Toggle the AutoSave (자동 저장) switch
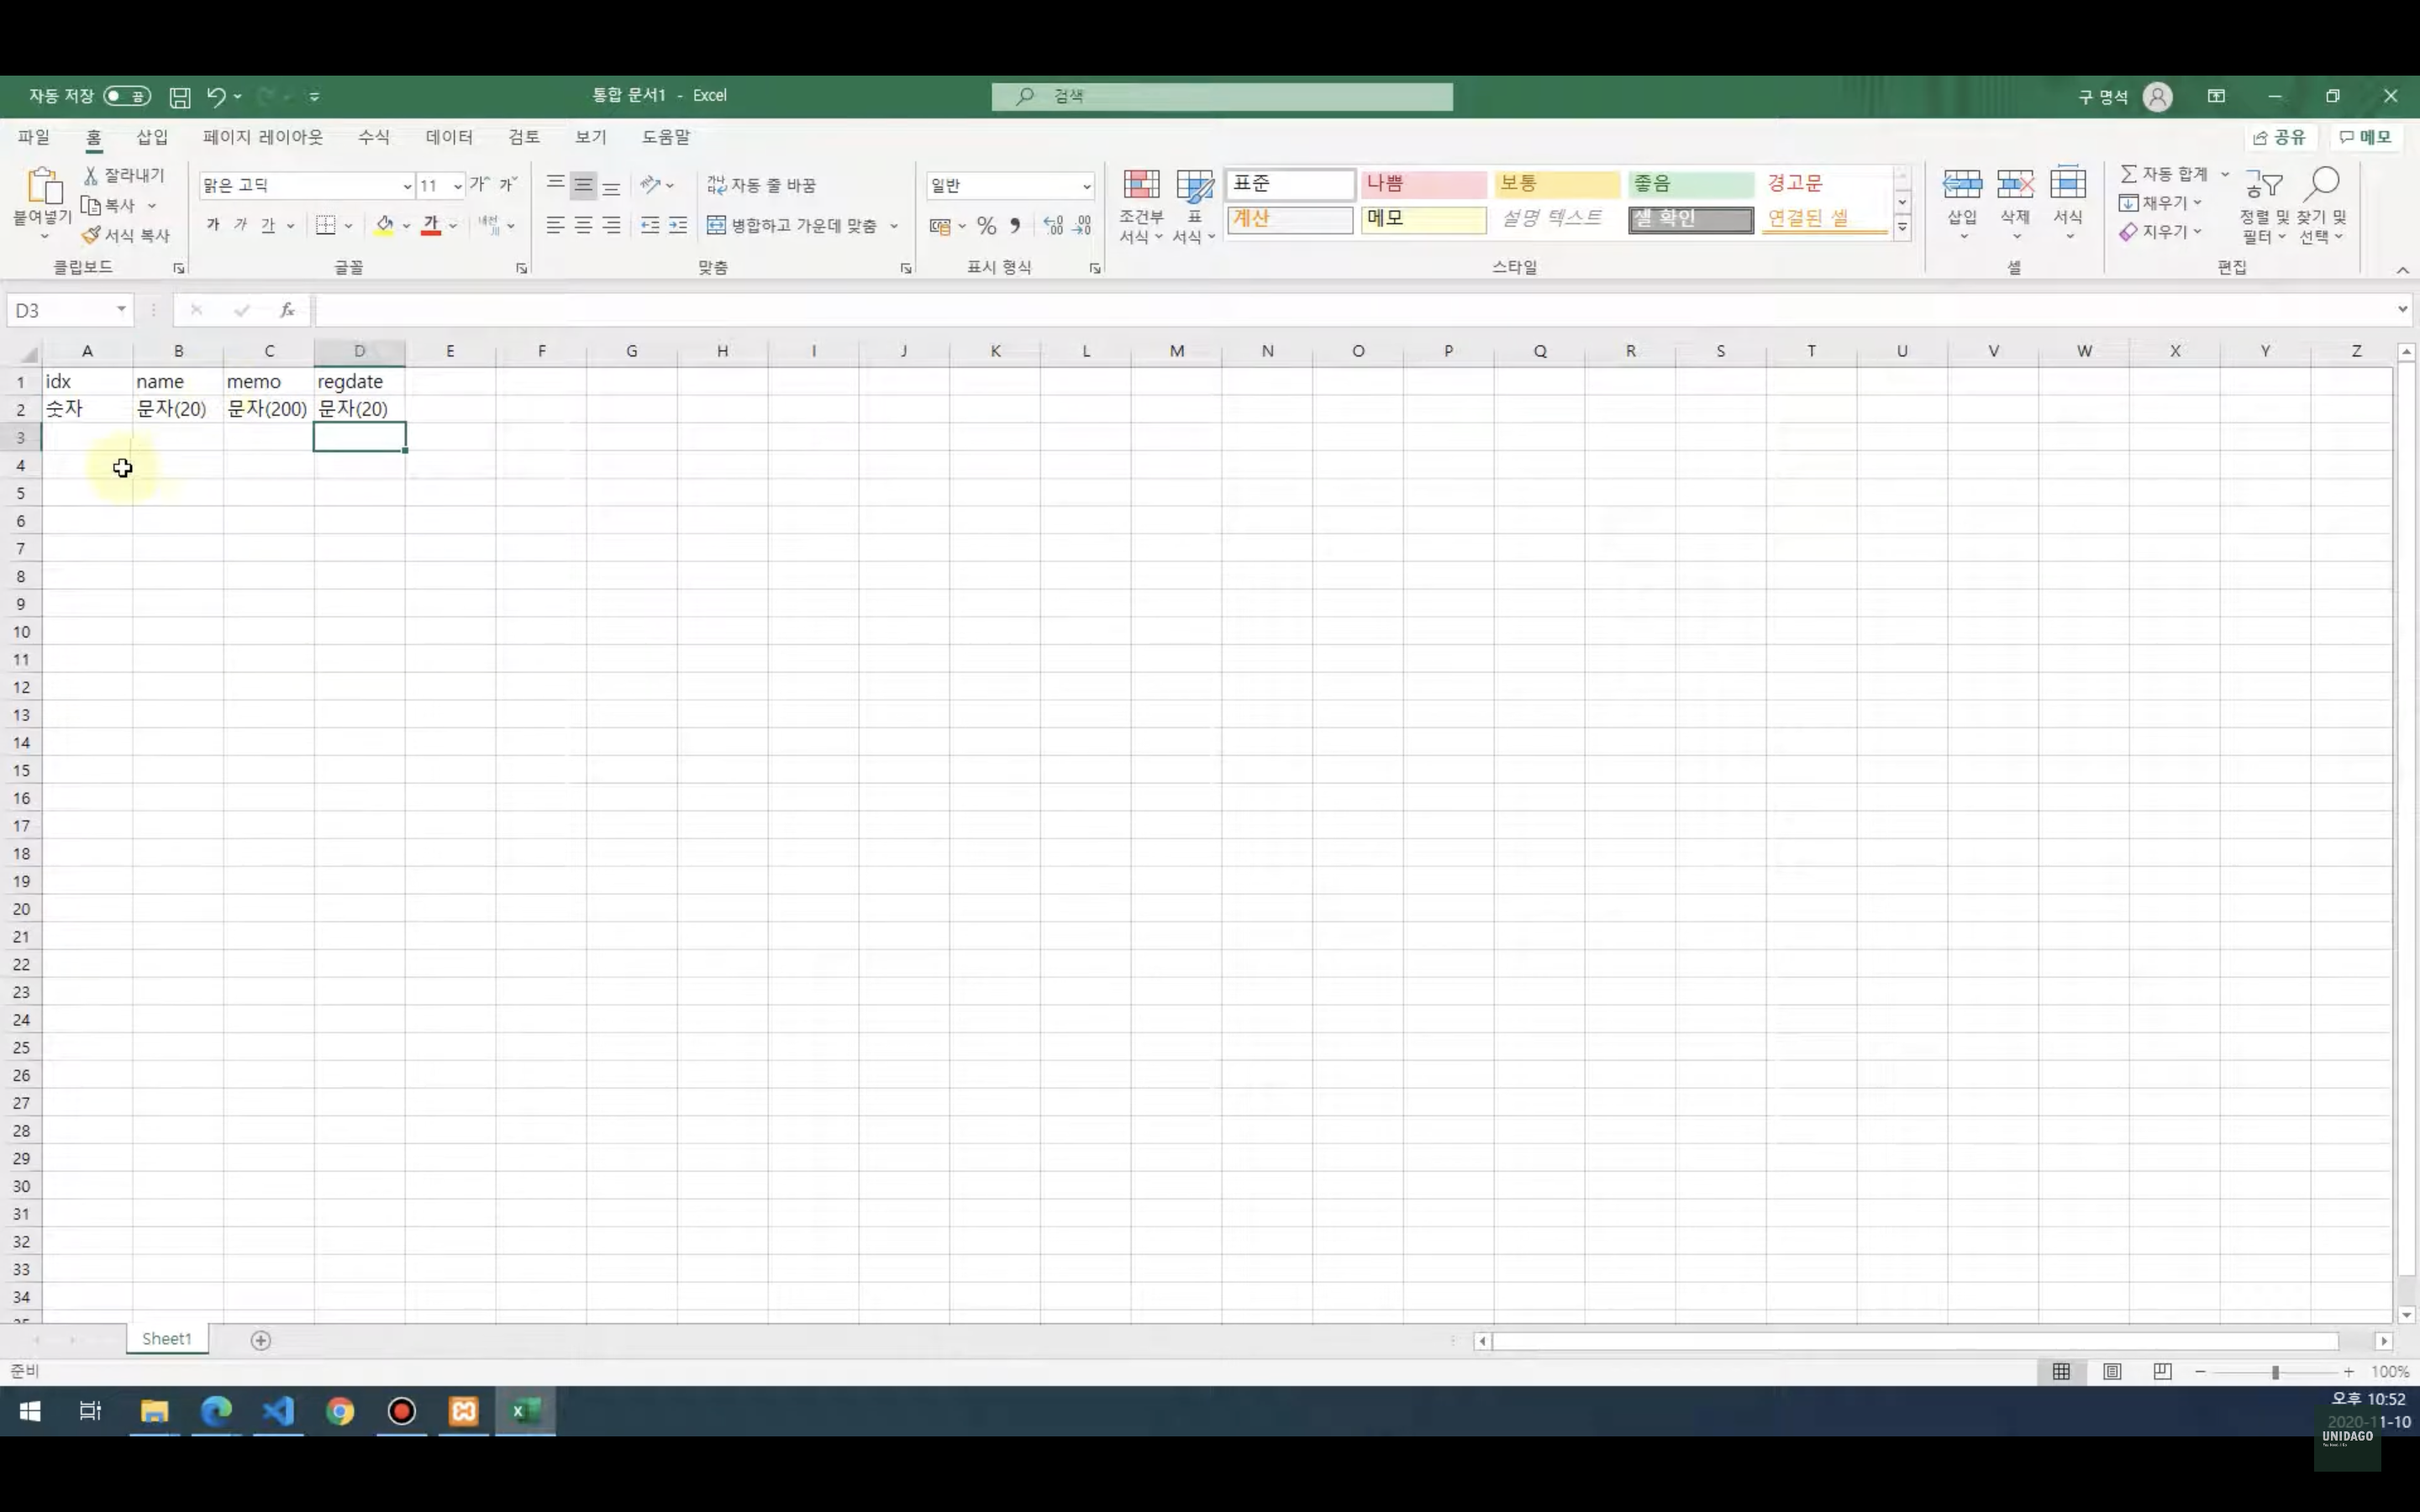 click(x=127, y=96)
